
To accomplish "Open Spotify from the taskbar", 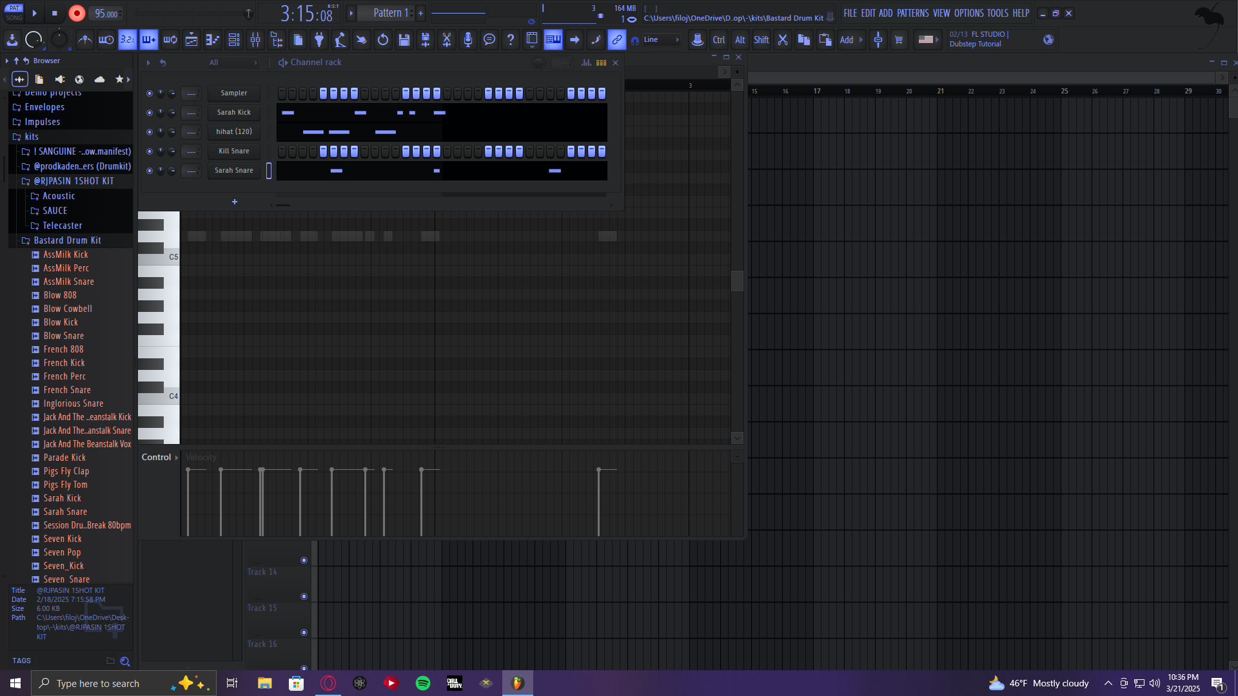I will (423, 683).
